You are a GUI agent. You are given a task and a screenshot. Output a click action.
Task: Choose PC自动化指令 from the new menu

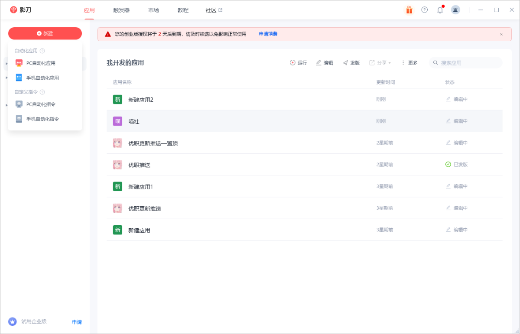pyautogui.click(x=45, y=104)
